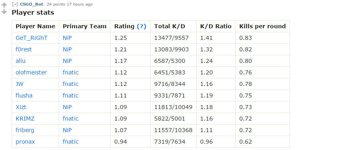Open flusha player link
This screenshot has height=150, width=359.
(x=24, y=95)
